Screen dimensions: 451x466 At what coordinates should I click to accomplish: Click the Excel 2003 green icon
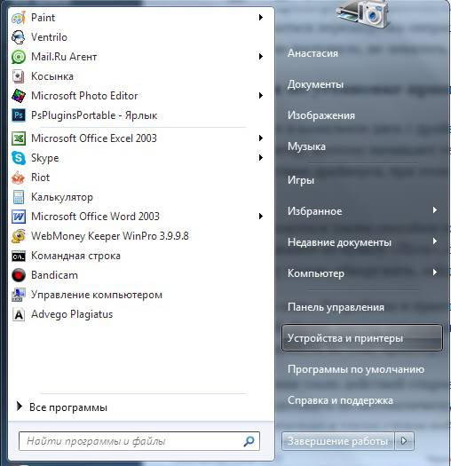tap(19, 138)
